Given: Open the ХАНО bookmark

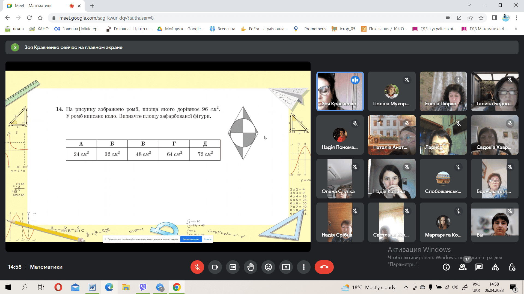Looking at the screenshot, I should point(39,29).
